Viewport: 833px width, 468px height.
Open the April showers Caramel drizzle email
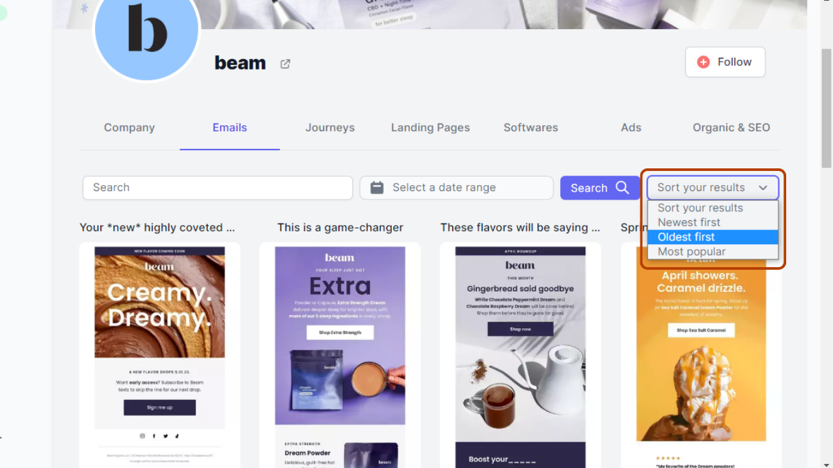tap(701, 356)
